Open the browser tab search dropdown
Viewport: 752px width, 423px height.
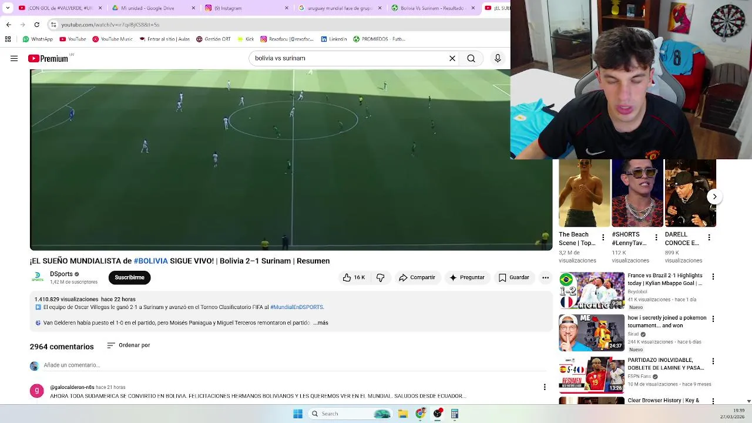8,8
